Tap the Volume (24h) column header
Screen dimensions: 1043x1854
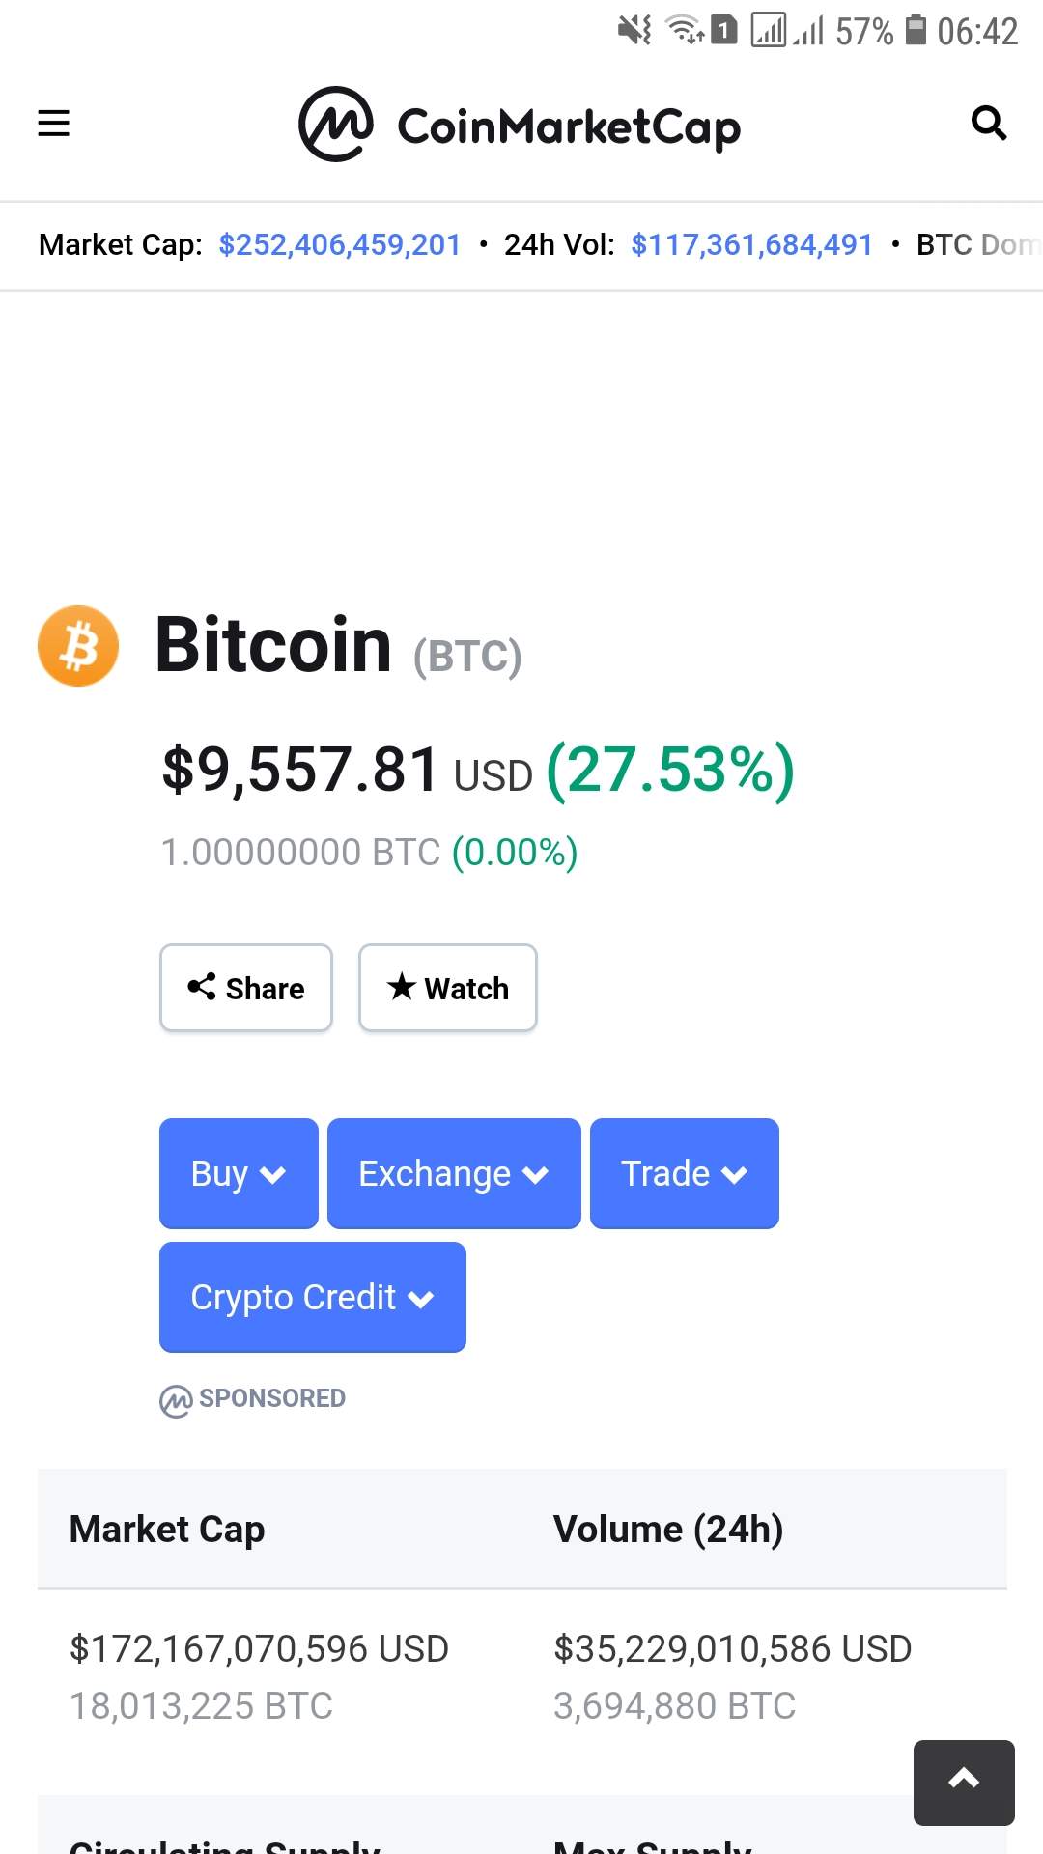click(x=668, y=1530)
